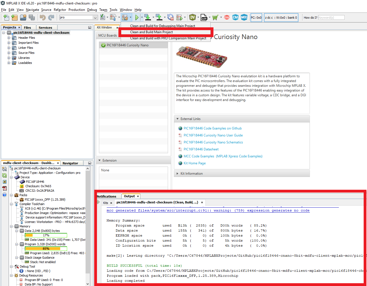This screenshot has width=367, height=286.
Task: Click the green shopping cart icon
Action: pos(215,17)
